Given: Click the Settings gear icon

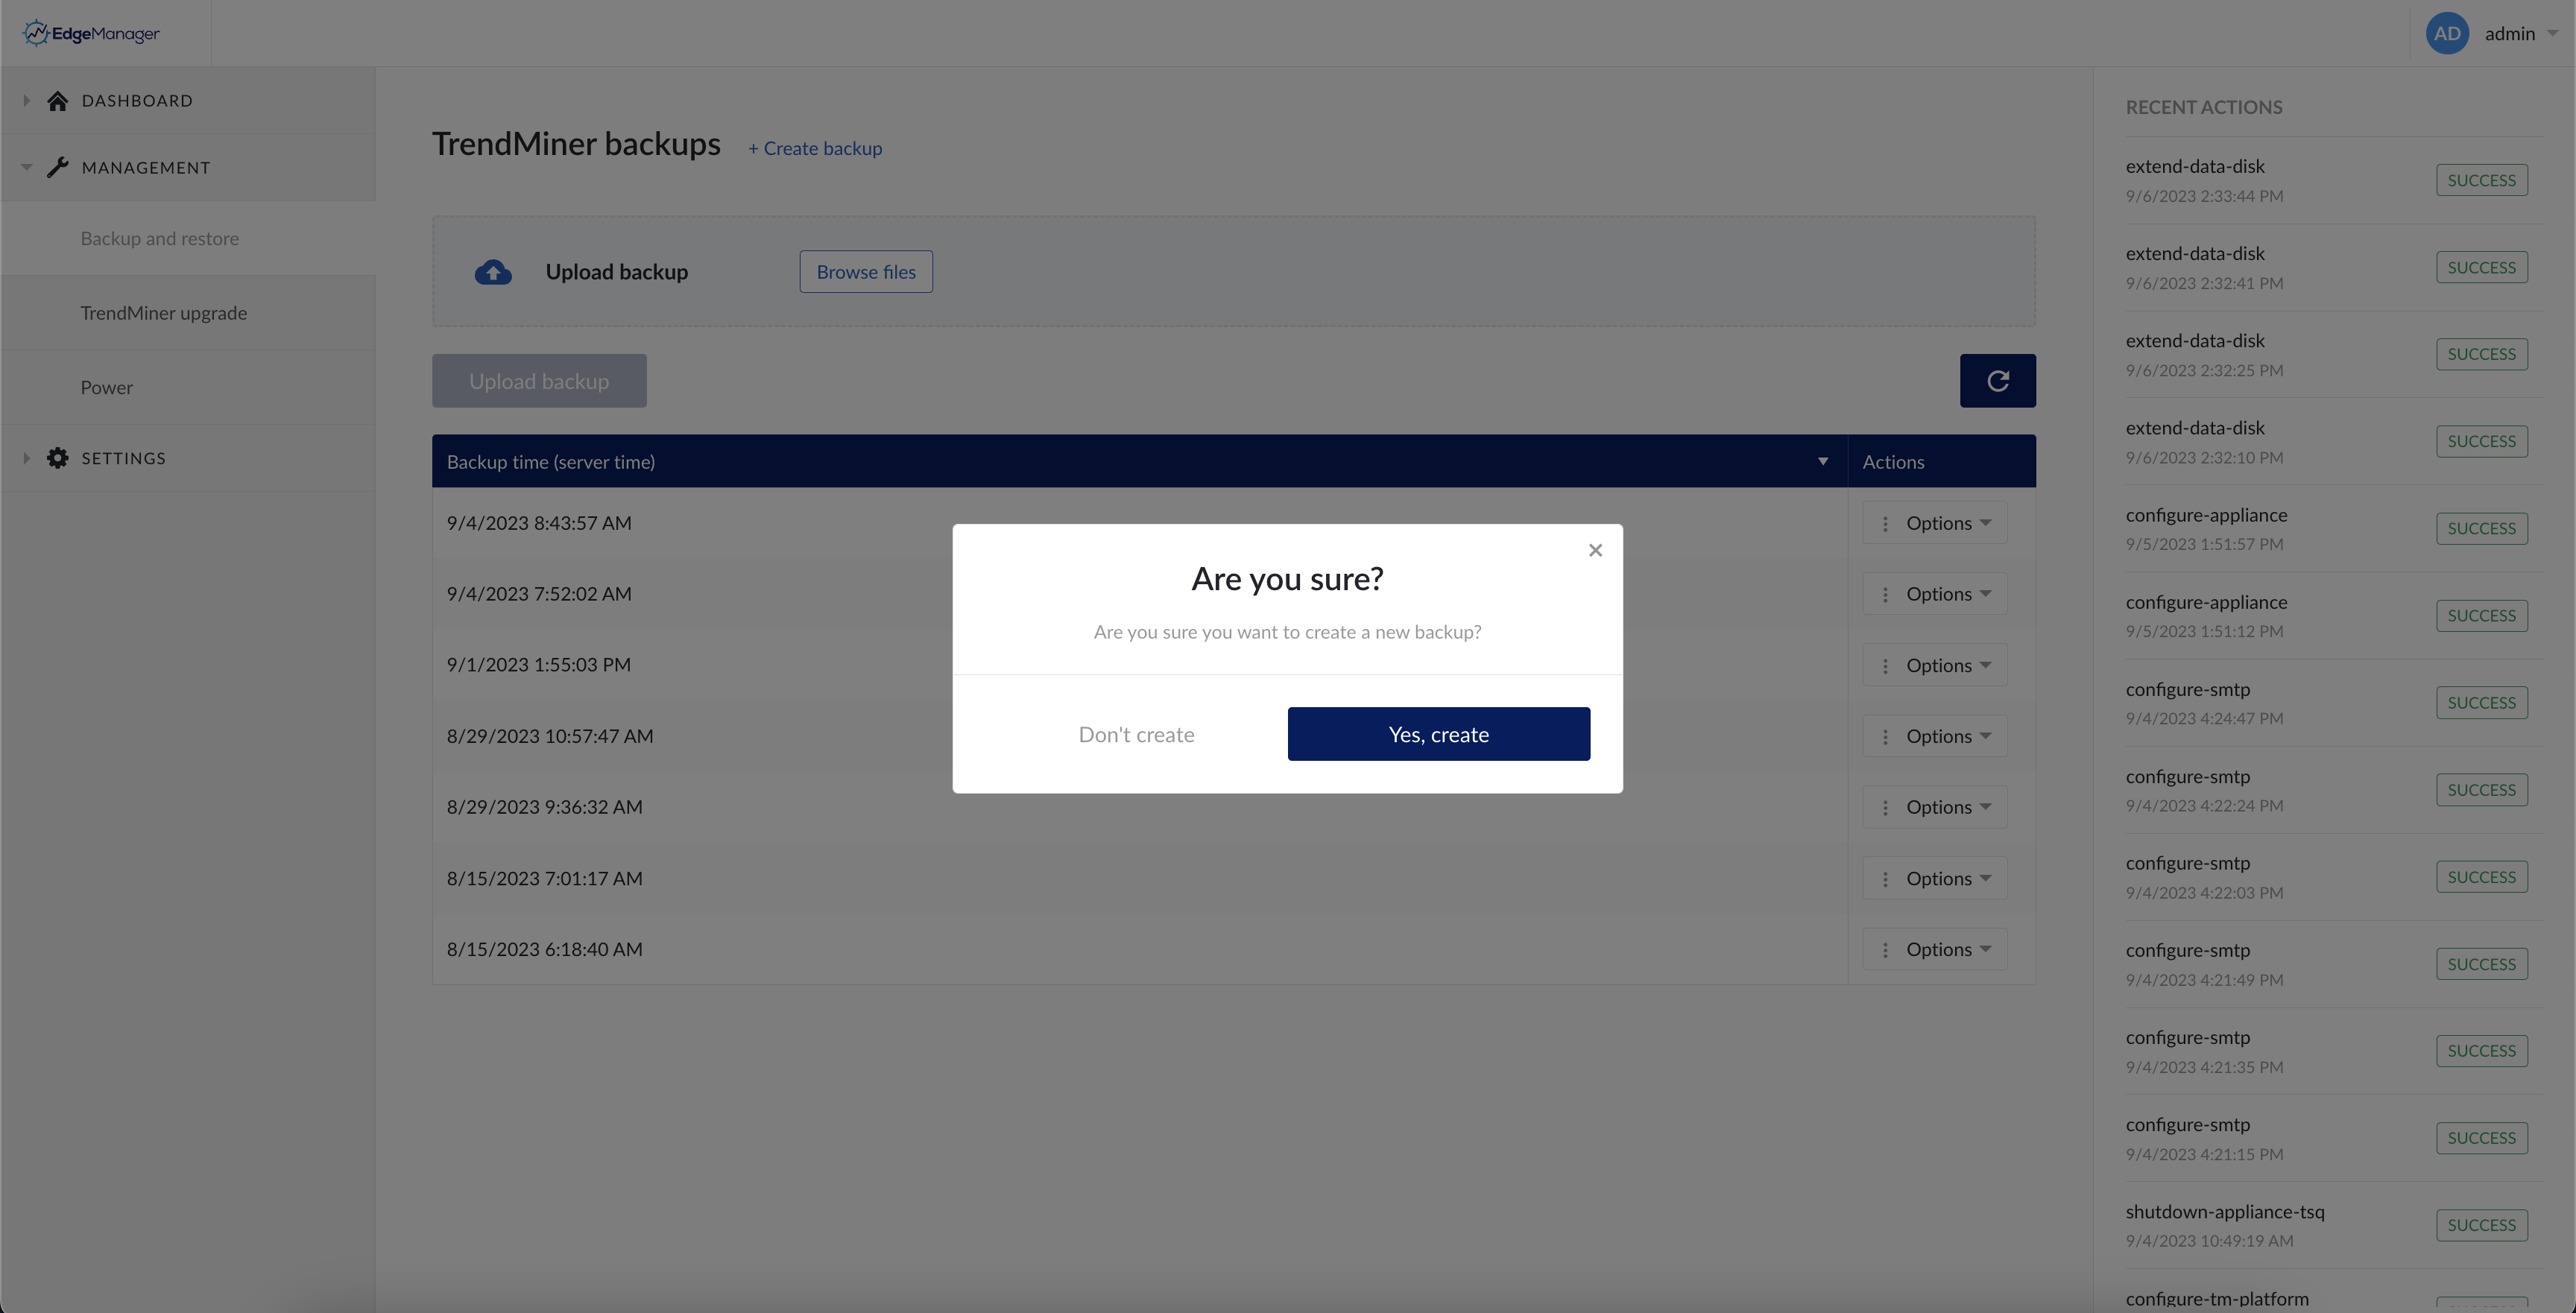Looking at the screenshot, I should pyautogui.click(x=58, y=458).
